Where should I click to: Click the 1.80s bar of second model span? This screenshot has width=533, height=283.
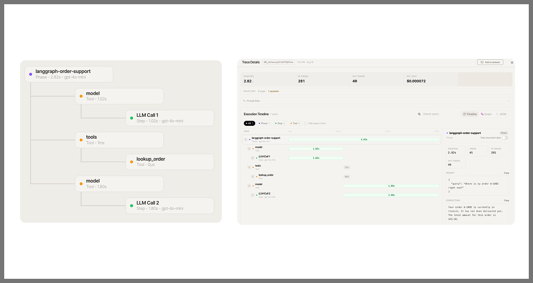pos(391,186)
